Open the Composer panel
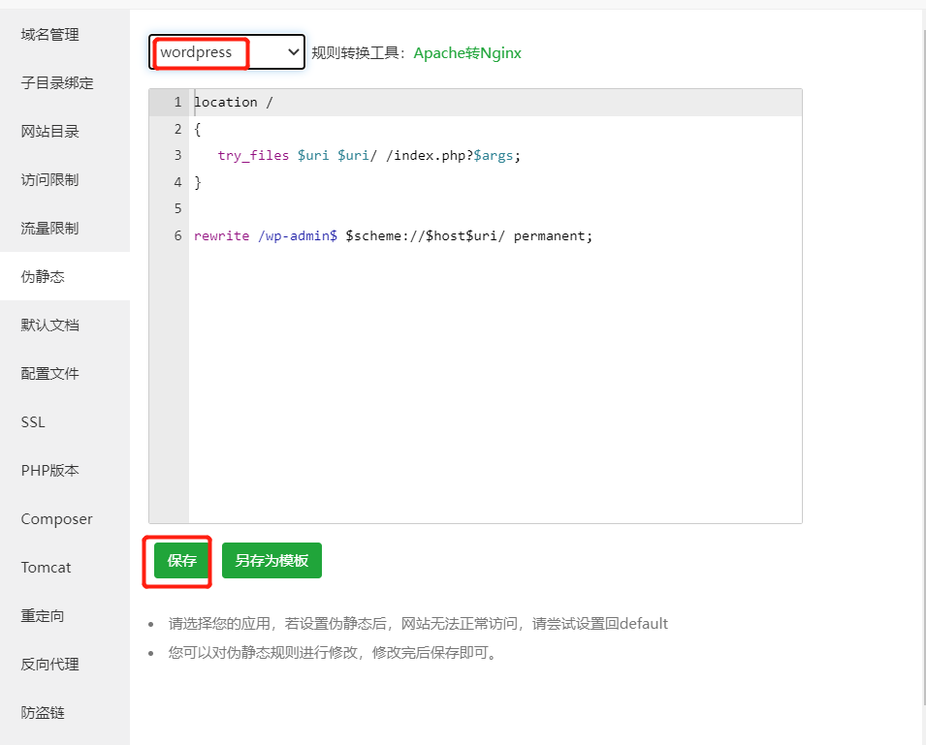This screenshot has height=745, width=926. click(x=58, y=518)
